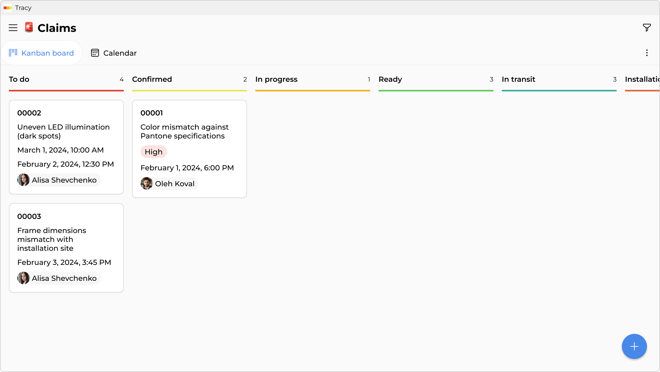Viewport: 660px width, 372px height.
Task: Open the filter options
Action: (x=647, y=27)
